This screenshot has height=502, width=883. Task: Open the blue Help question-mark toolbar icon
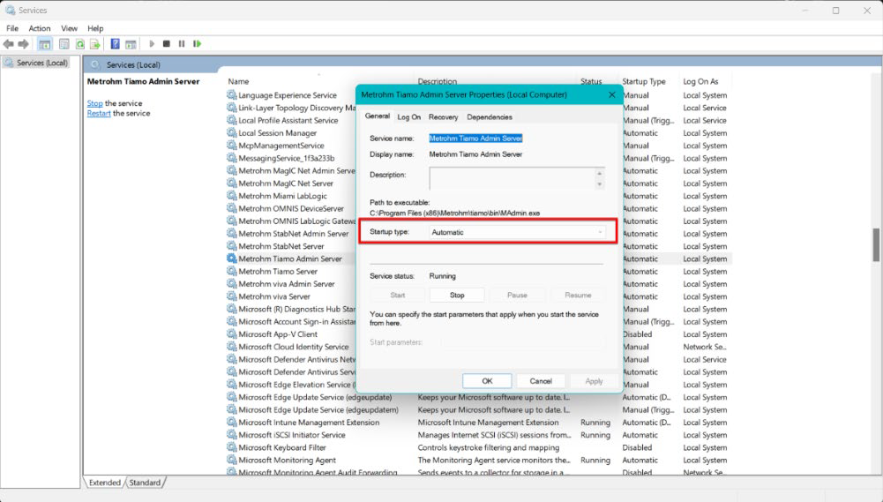click(115, 44)
